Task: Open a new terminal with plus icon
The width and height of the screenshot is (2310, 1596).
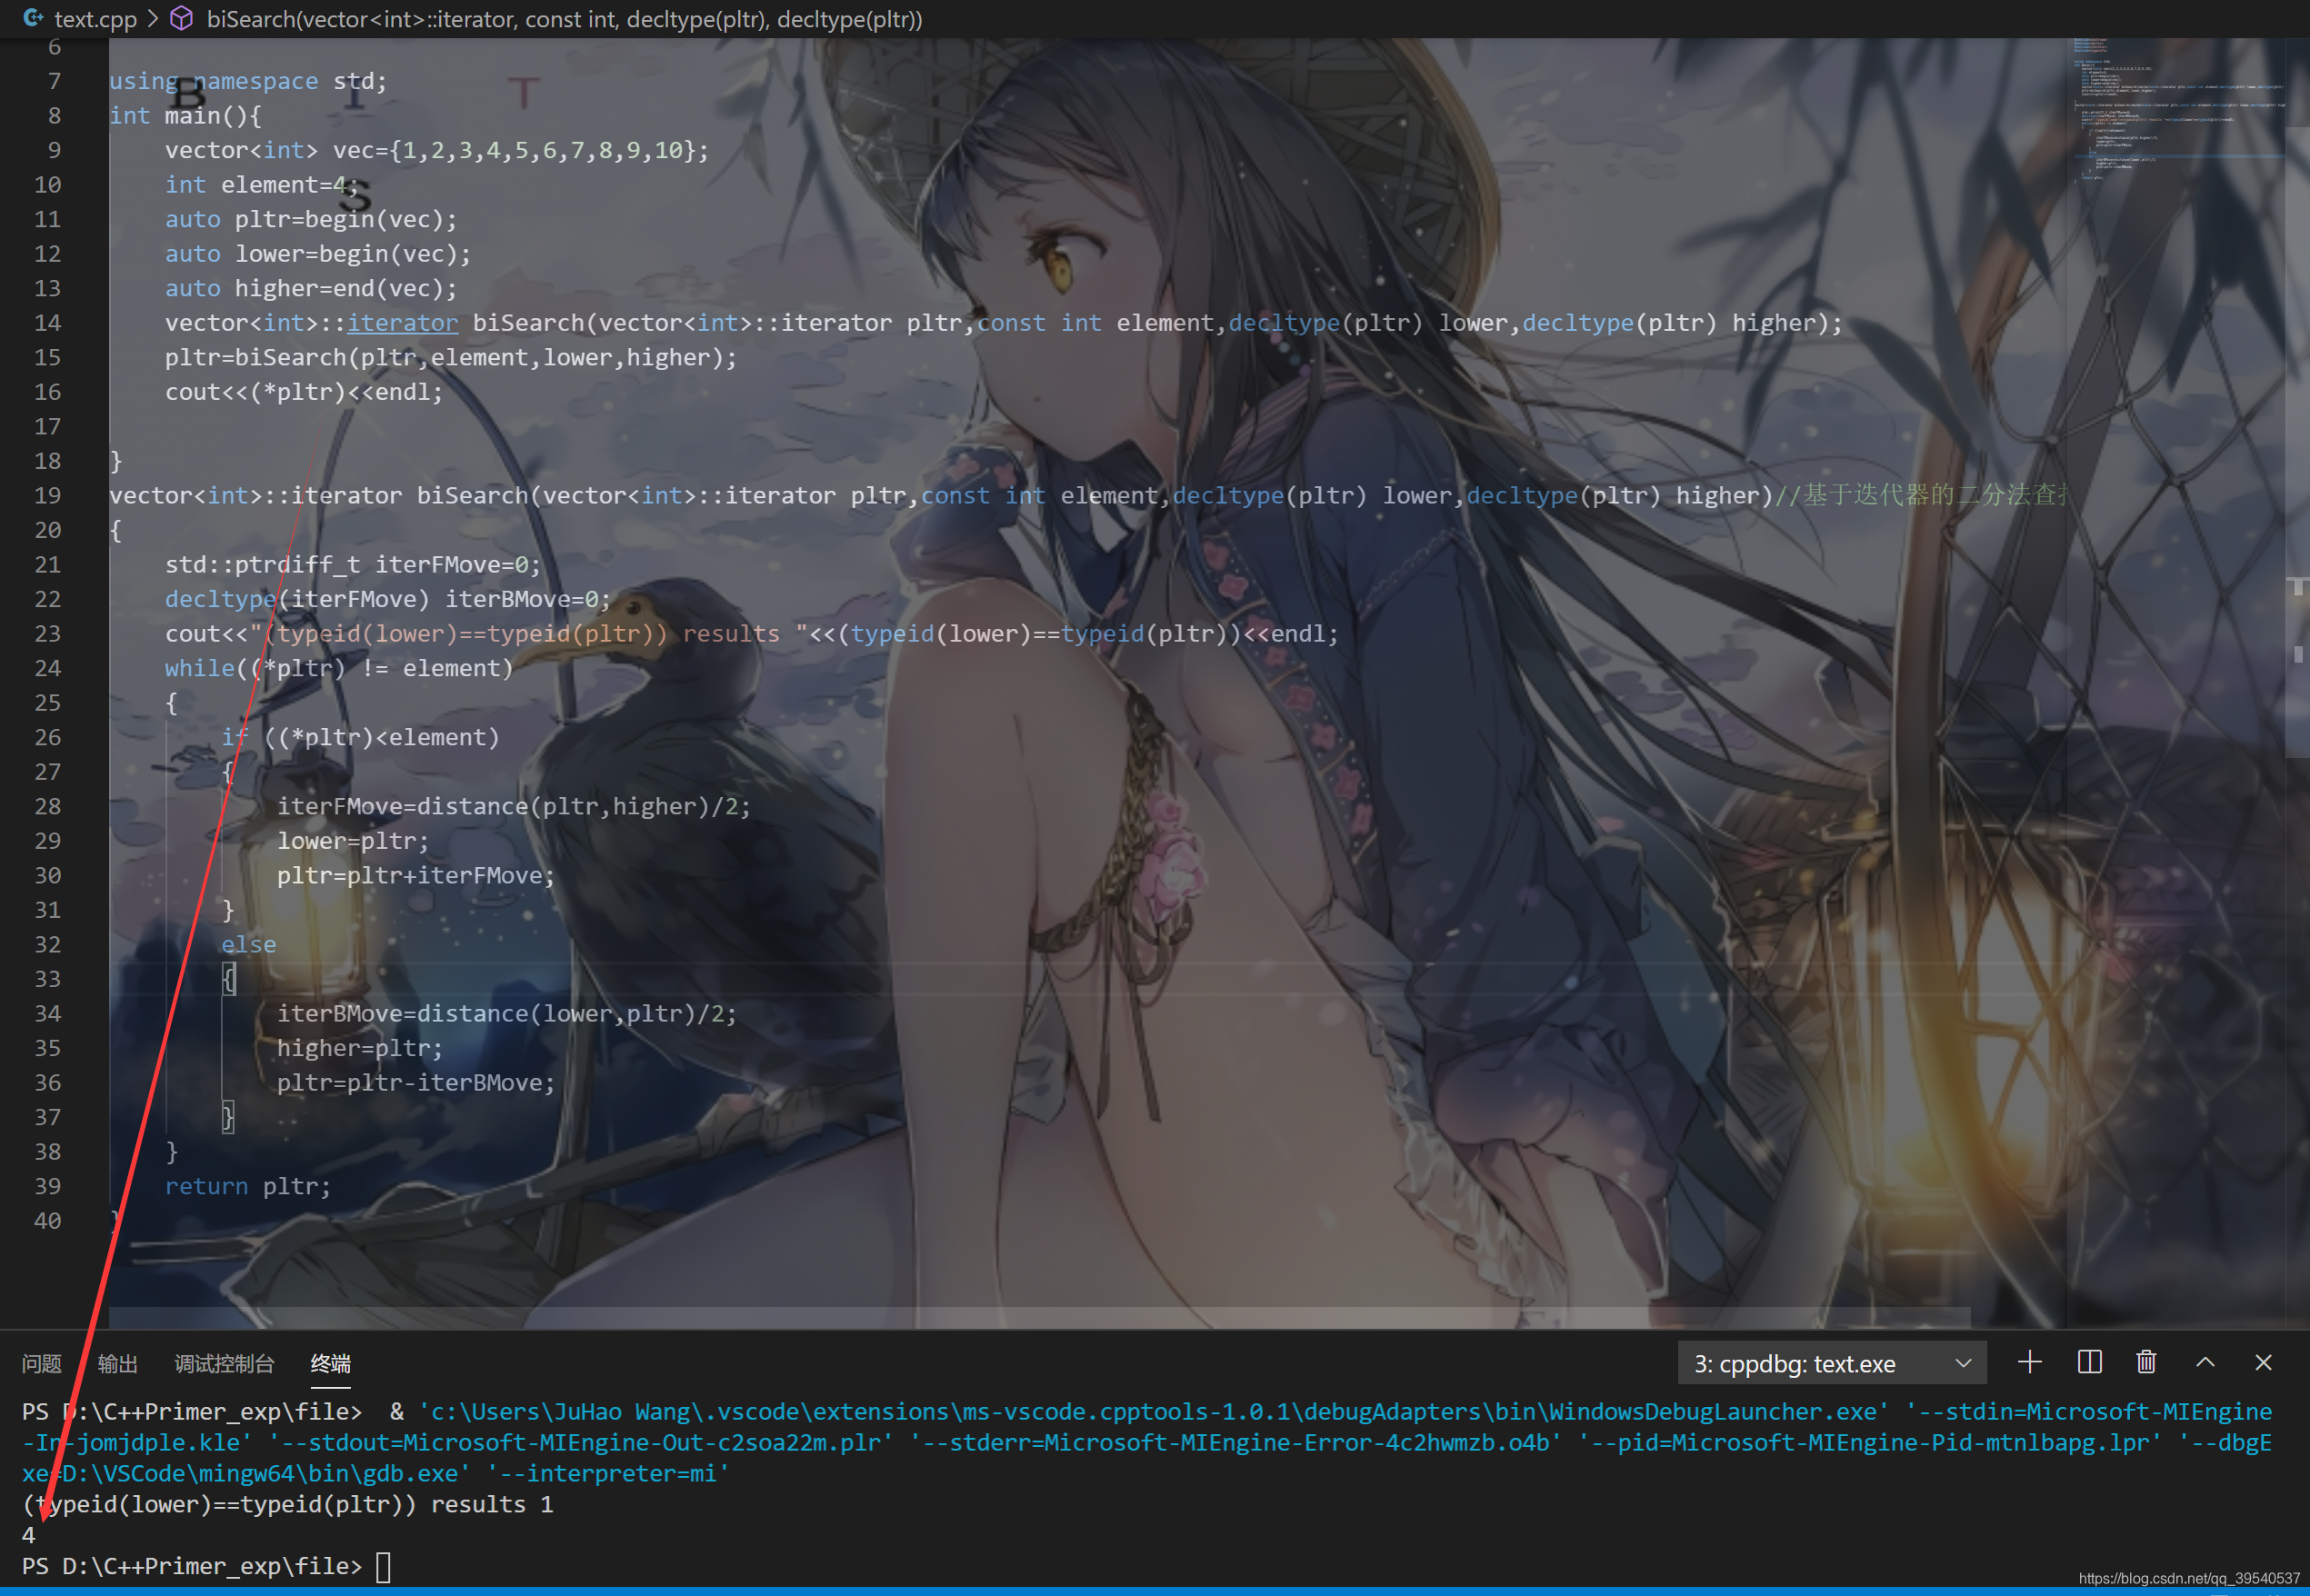Action: (x=2029, y=1363)
